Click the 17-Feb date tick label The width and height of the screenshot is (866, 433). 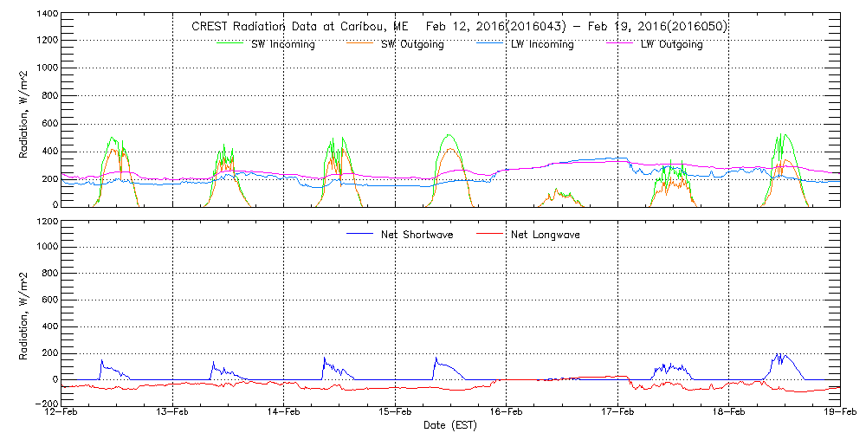click(x=617, y=413)
